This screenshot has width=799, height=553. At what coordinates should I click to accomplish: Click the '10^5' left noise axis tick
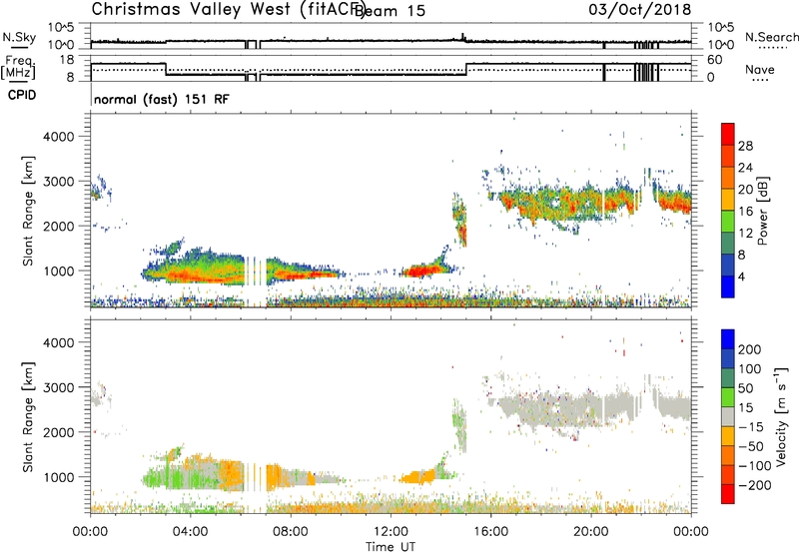[61, 27]
